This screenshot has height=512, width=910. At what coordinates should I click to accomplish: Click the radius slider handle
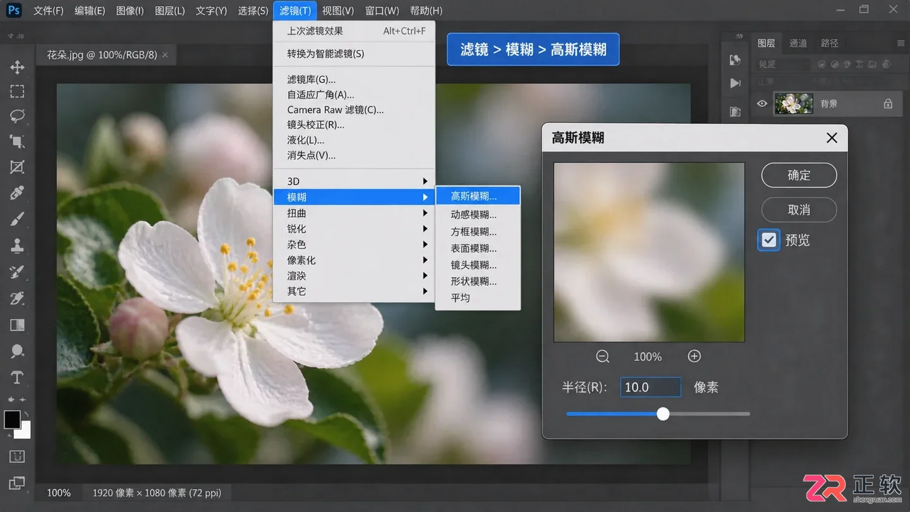click(x=663, y=414)
